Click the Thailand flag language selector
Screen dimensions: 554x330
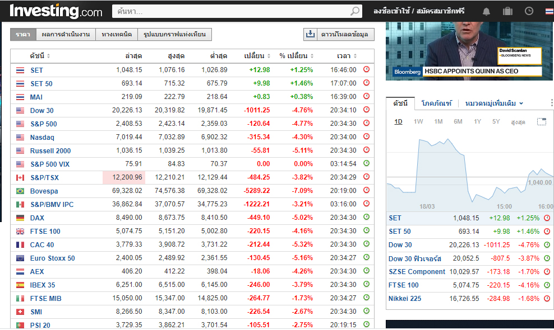click(550, 11)
